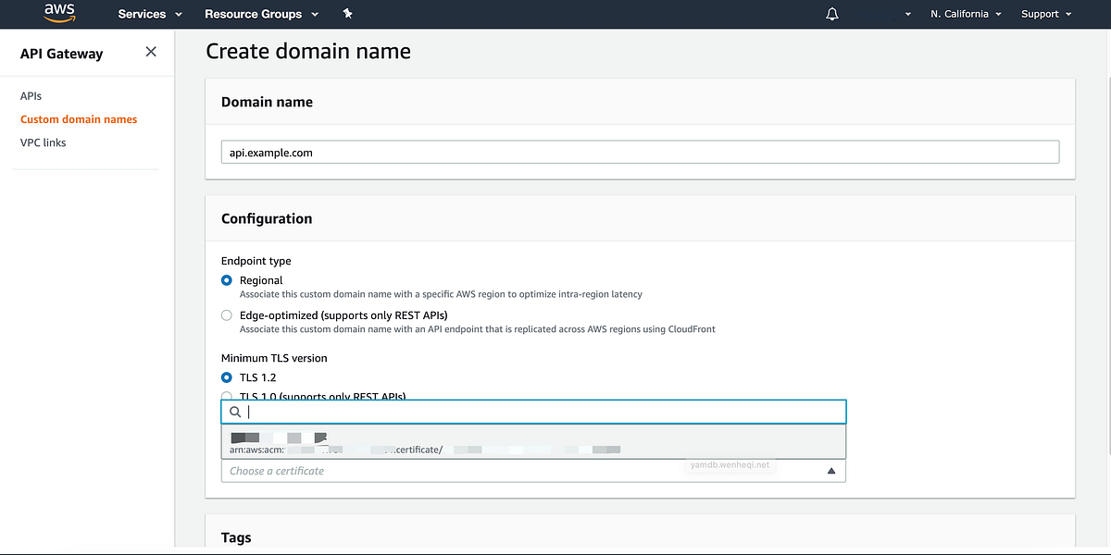Go to VPC links section
Screen dimensions: 1111x555
tap(42, 142)
